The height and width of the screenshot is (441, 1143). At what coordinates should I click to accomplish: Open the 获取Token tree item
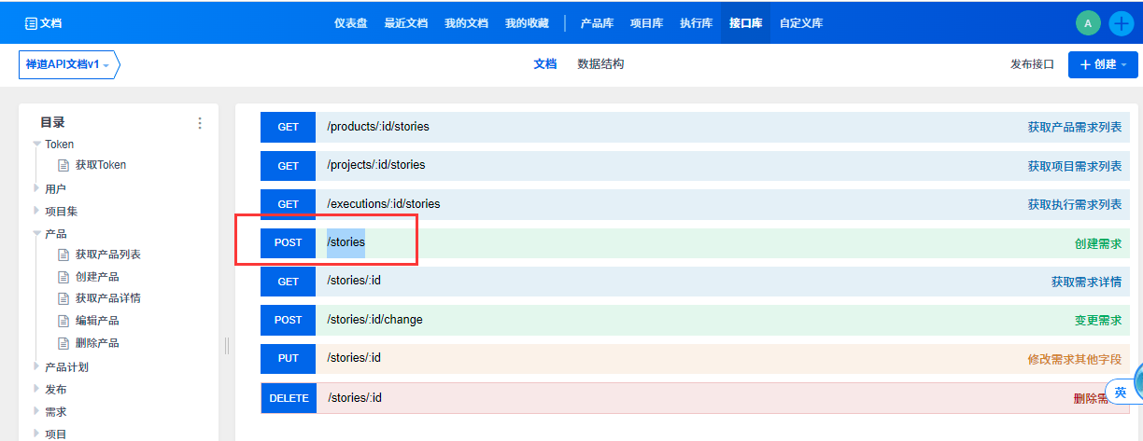pos(101,165)
